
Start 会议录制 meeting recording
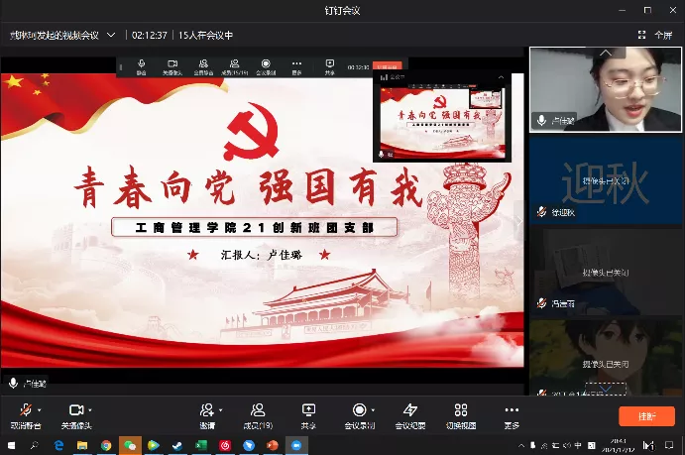[x=359, y=416]
